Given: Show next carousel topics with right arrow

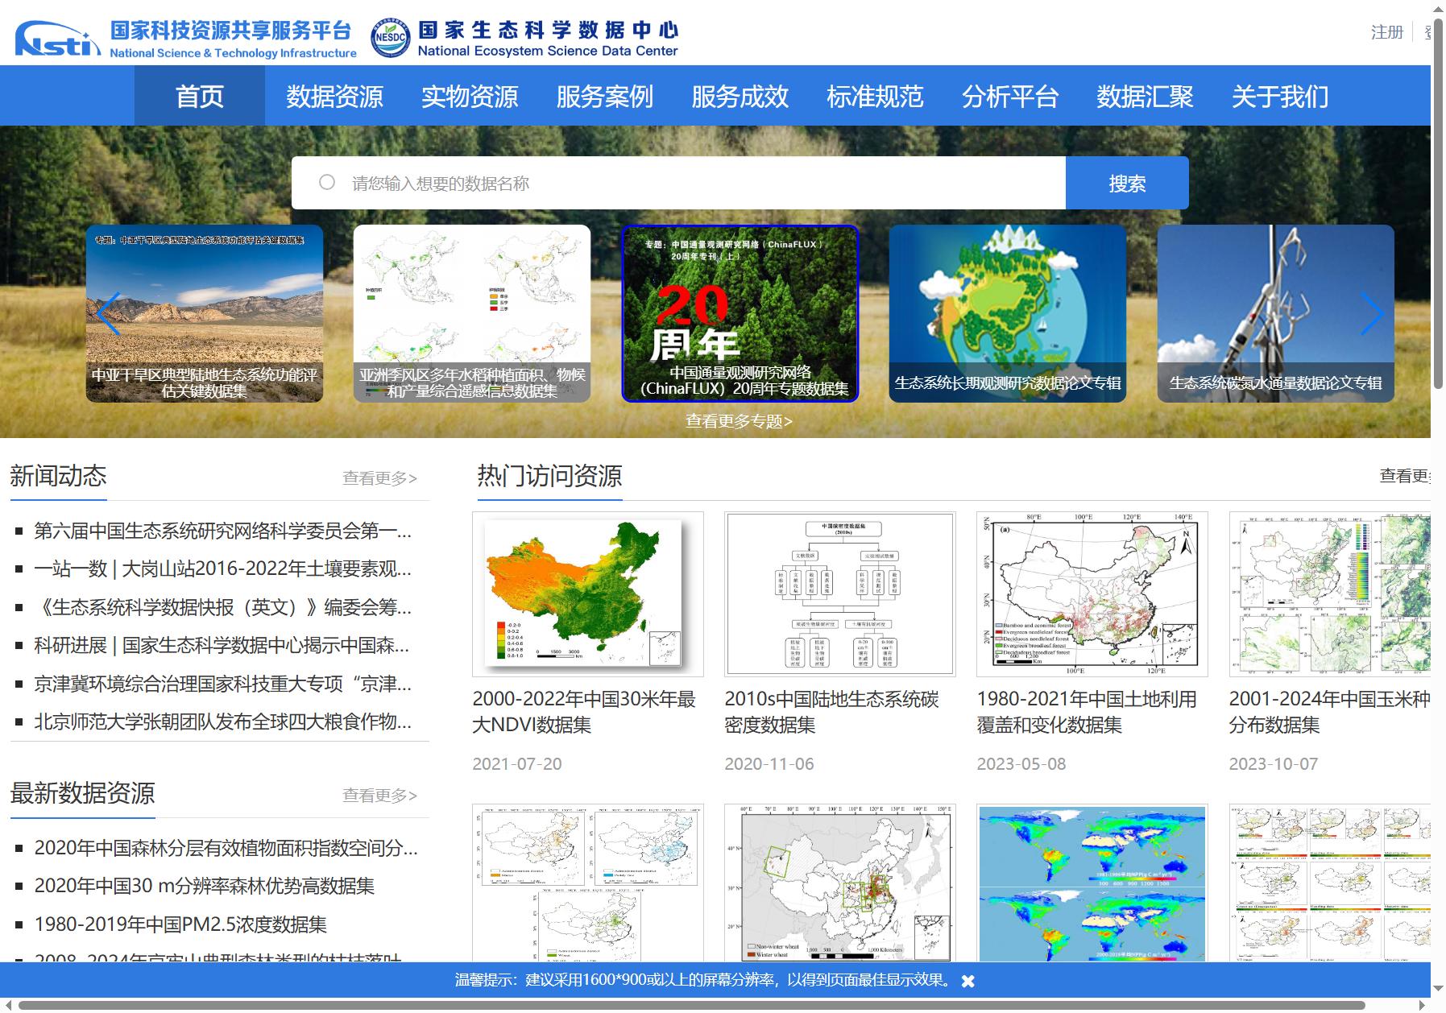Looking at the screenshot, I should 1373,313.
